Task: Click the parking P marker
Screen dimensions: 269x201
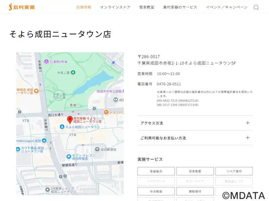Action: (x=113, y=63)
